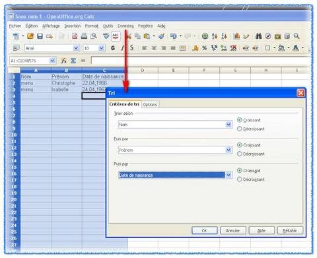Viewport: 317px width, 258px height.
Task: Select Croissant for the Prénom criterion
Action: (240, 145)
